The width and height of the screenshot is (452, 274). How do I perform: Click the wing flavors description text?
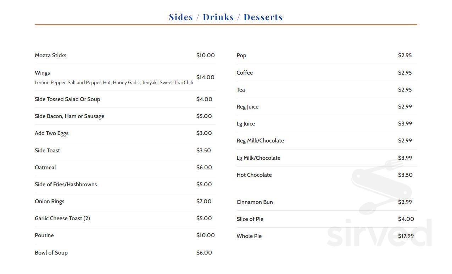(x=113, y=82)
